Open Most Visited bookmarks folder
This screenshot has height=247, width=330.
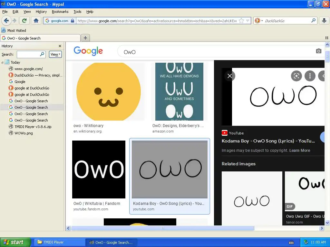click(x=14, y=31)
